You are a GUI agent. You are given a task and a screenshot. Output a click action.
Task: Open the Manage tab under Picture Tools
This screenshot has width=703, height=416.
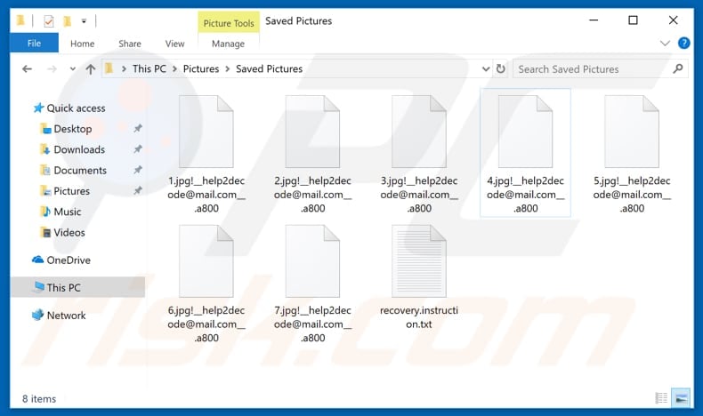pyautogui.click(x=228, y=44)
